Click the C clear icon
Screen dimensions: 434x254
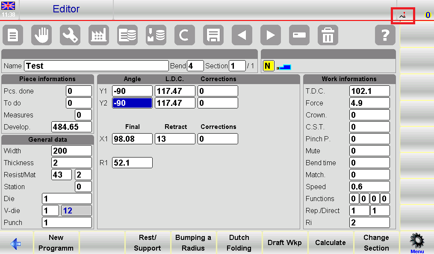tap(185, 35)
